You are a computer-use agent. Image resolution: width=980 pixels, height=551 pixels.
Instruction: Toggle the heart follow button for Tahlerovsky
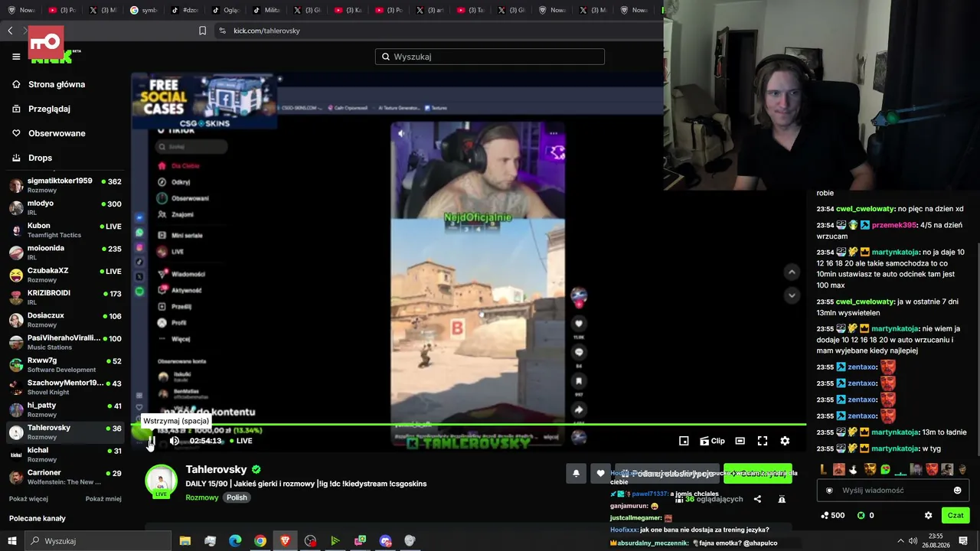pos(600,474)
